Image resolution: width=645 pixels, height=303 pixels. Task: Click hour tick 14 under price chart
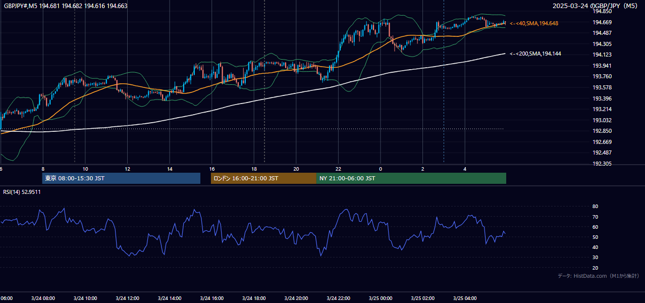[170, 169]
